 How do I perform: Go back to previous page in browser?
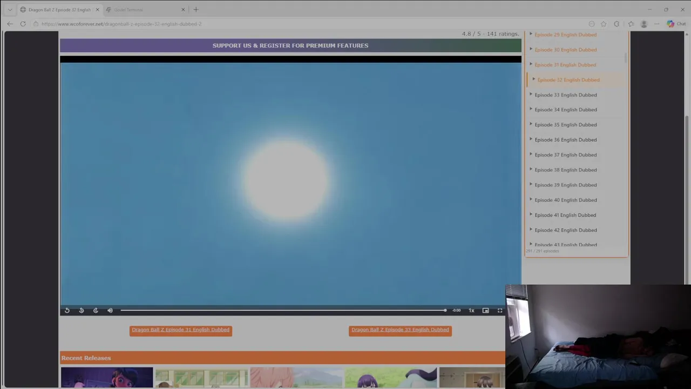coord(10,24)
